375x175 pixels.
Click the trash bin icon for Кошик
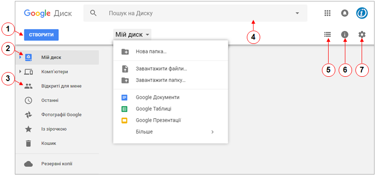click(x=29, y=144)
